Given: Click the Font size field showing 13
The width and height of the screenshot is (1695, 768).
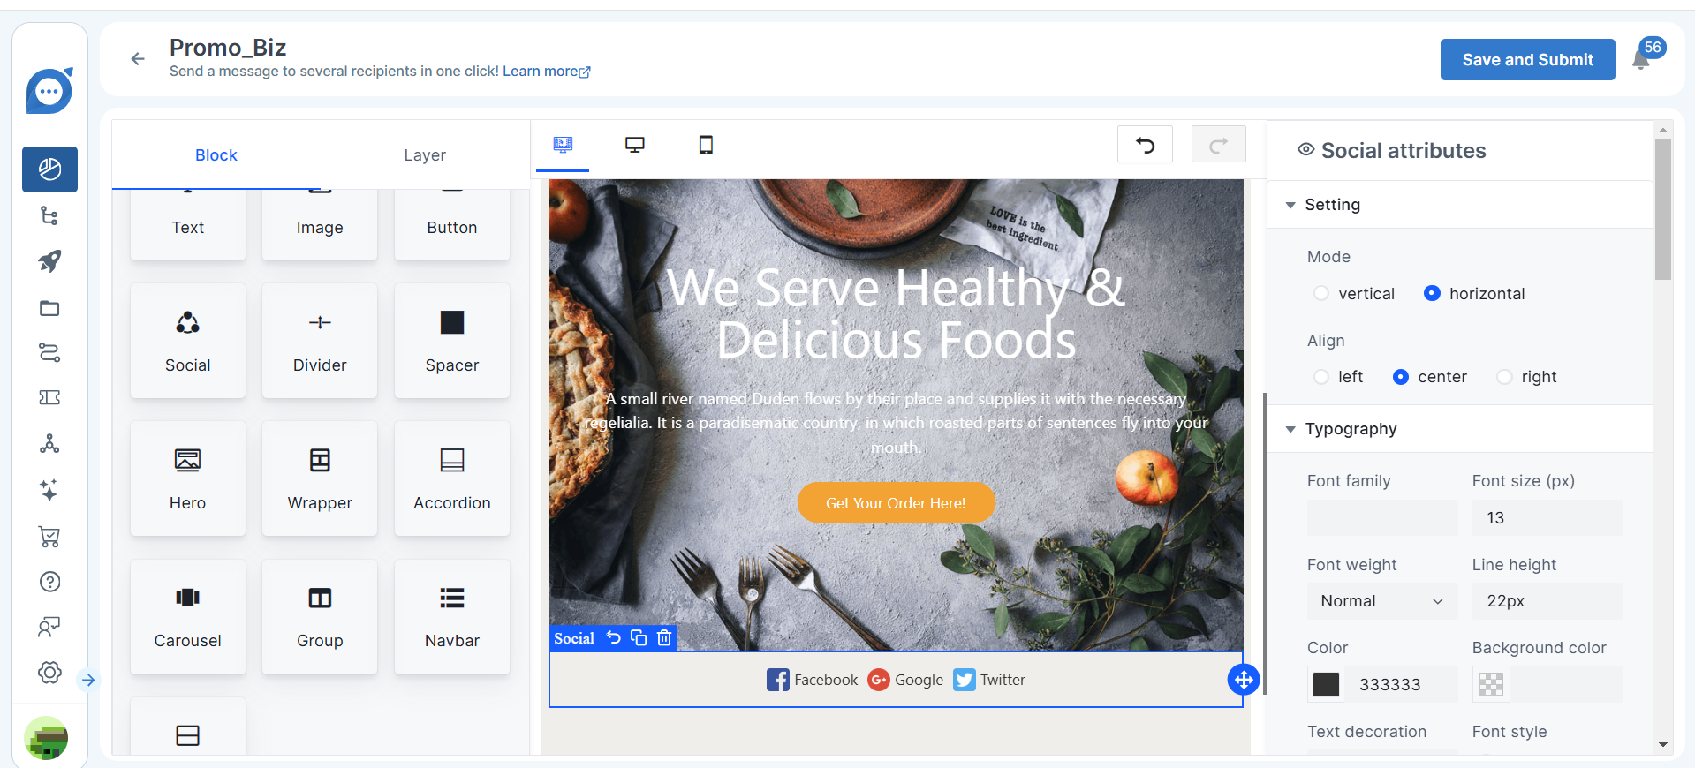Looking at the screenshot, I should (x=1547, y=518).
